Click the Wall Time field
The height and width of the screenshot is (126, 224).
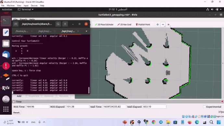point(114,107)
